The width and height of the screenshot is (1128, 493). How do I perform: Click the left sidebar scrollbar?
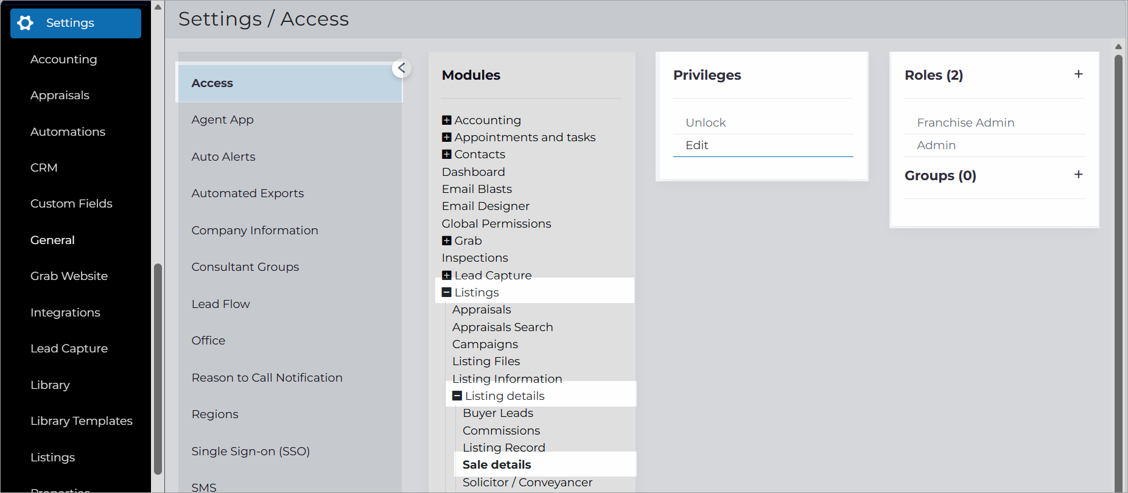[x=158, y=369]
